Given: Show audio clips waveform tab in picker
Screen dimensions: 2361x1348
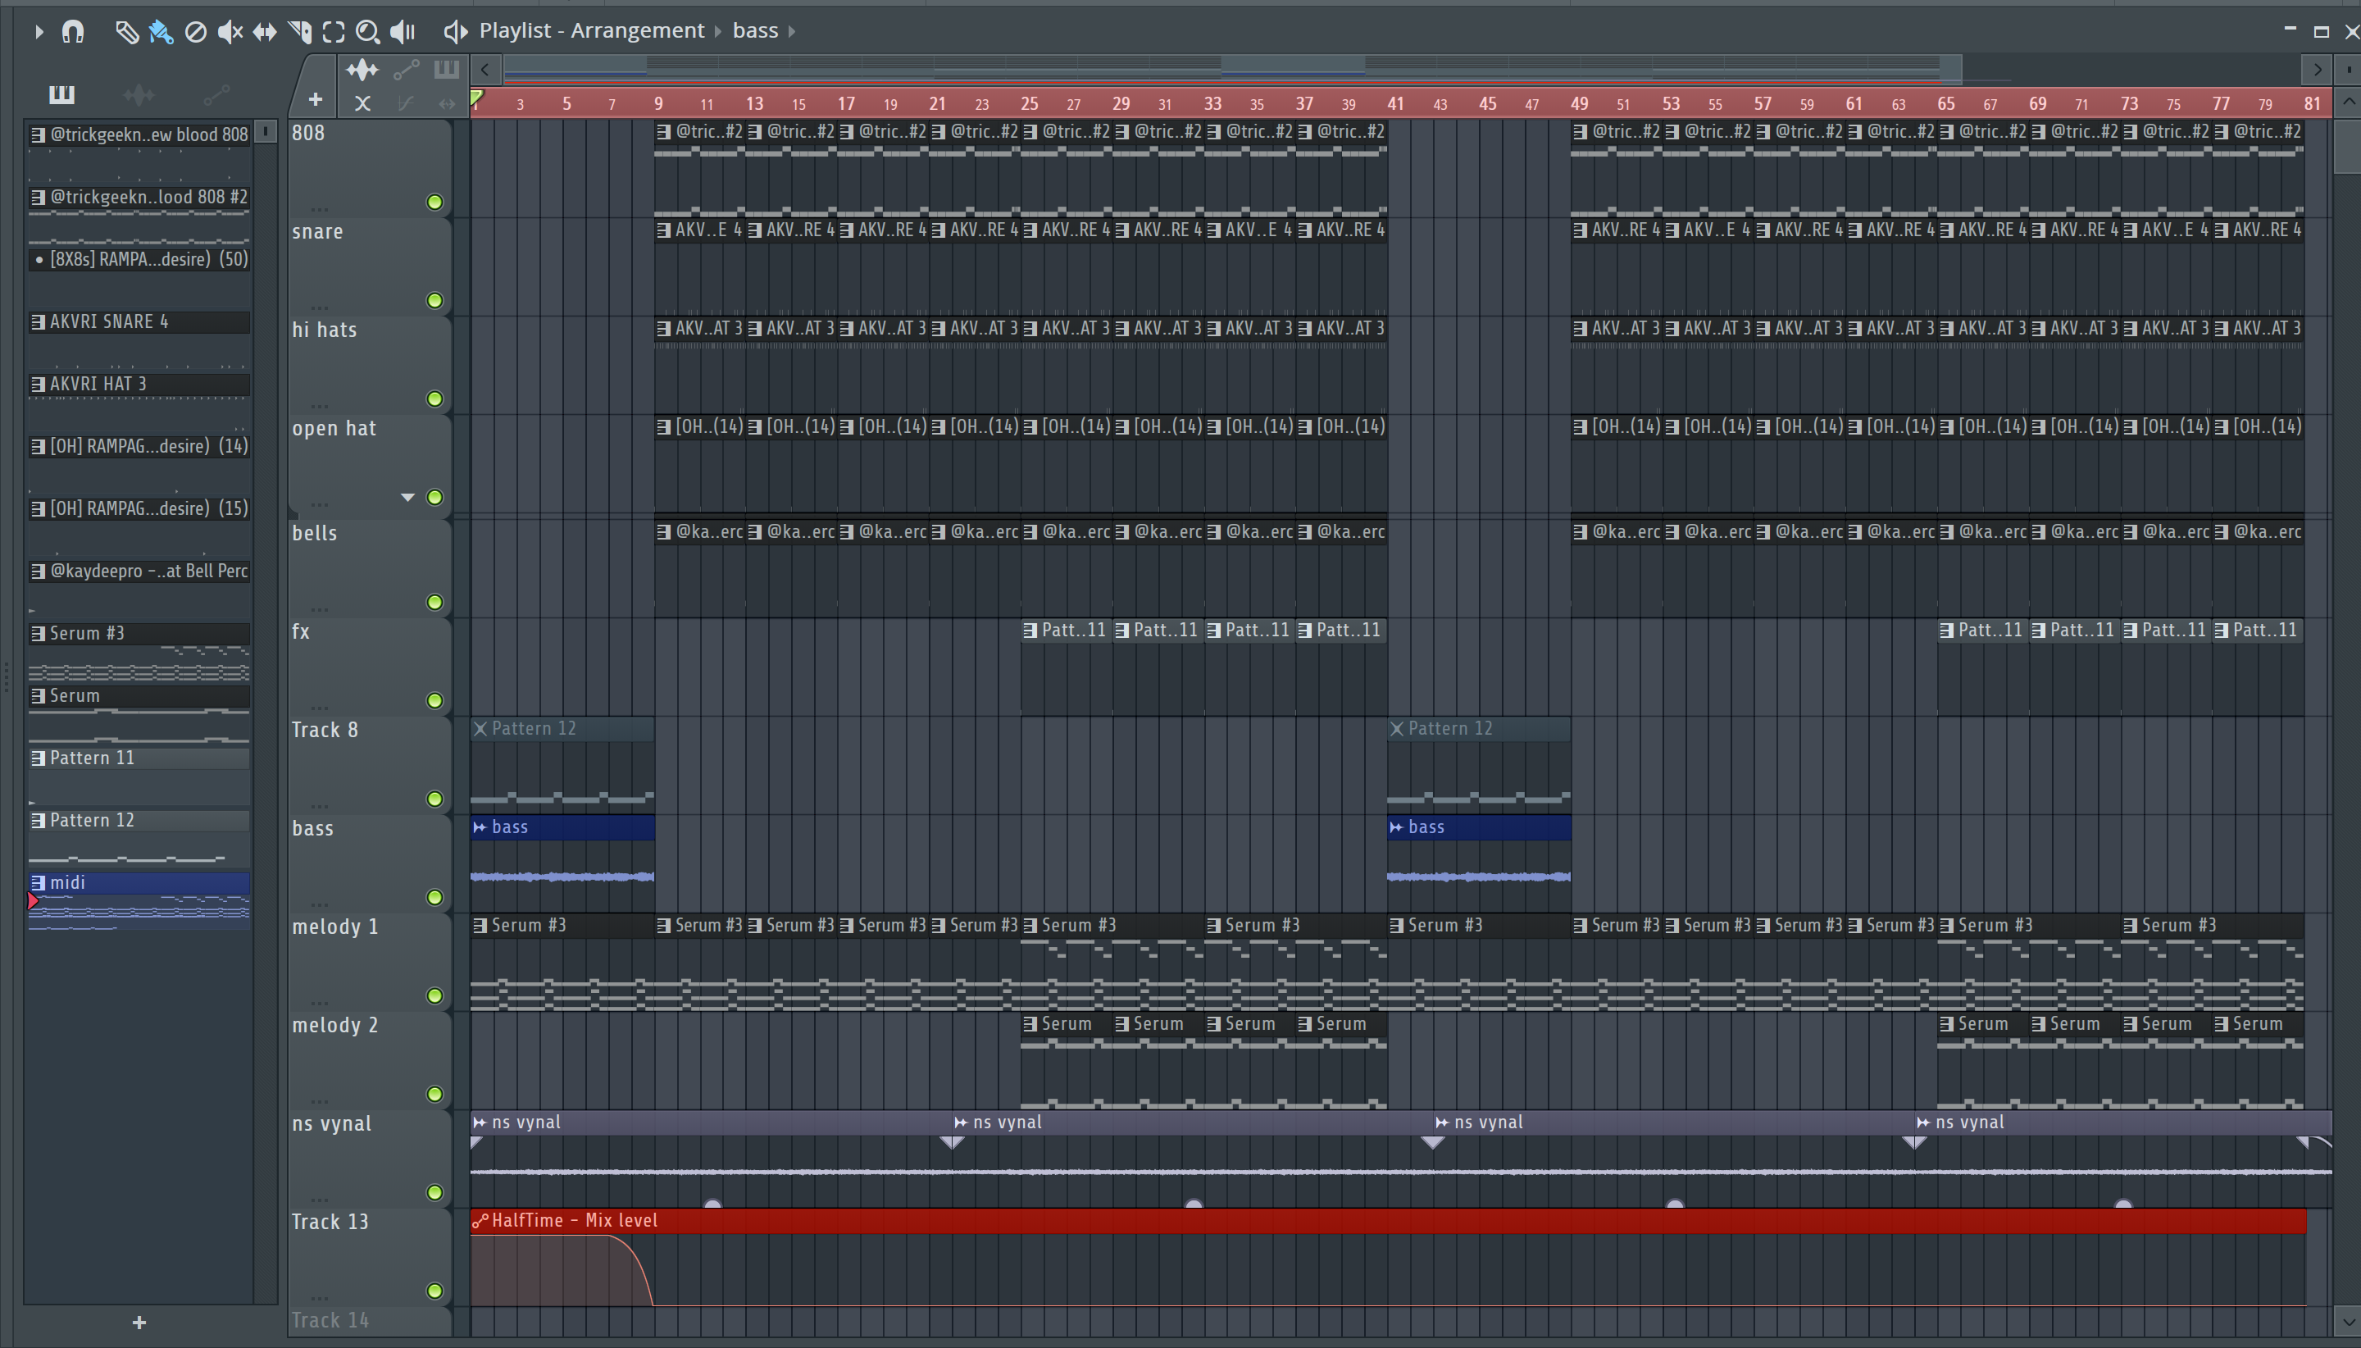Looking at the screenshot, I should [139, 93].
